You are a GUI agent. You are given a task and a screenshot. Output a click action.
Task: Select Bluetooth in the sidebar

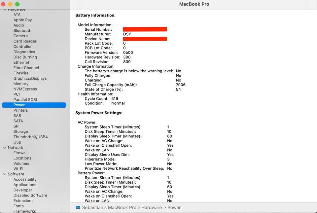tap(22, 30)
